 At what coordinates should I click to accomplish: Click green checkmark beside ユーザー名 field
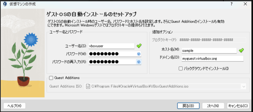coord(139,46)
